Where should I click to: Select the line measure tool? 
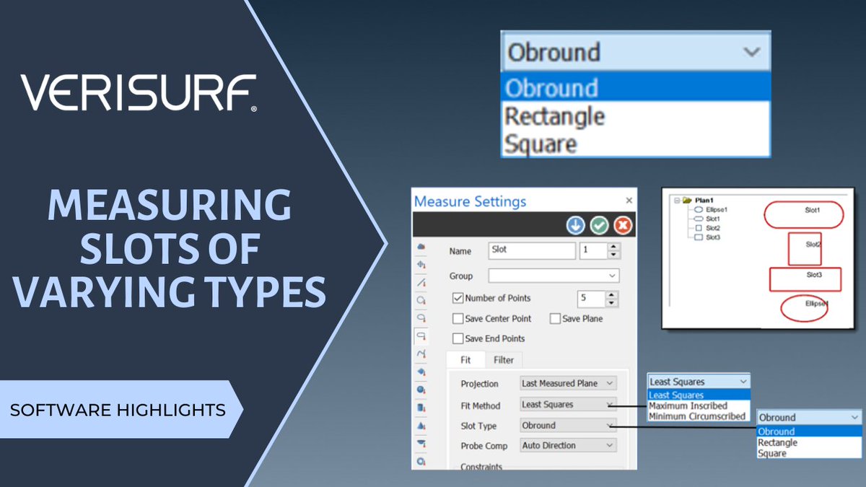[424, 282]
